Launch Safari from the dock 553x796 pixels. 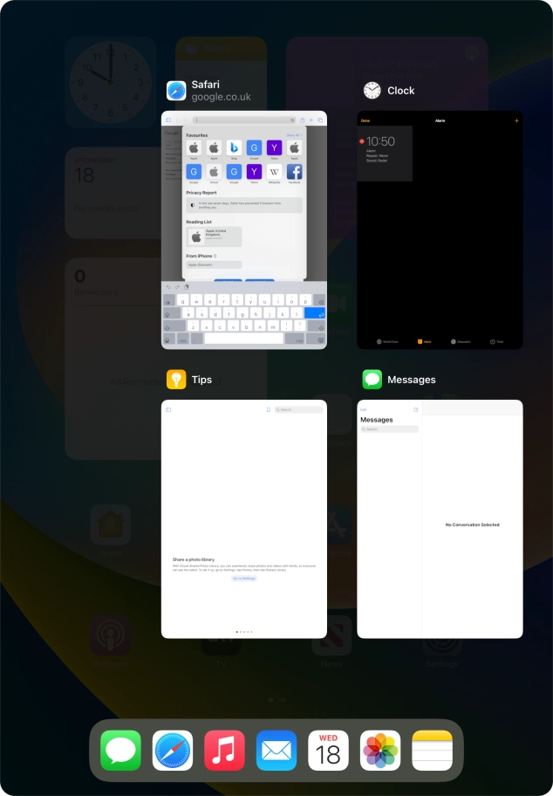[173, 751]
